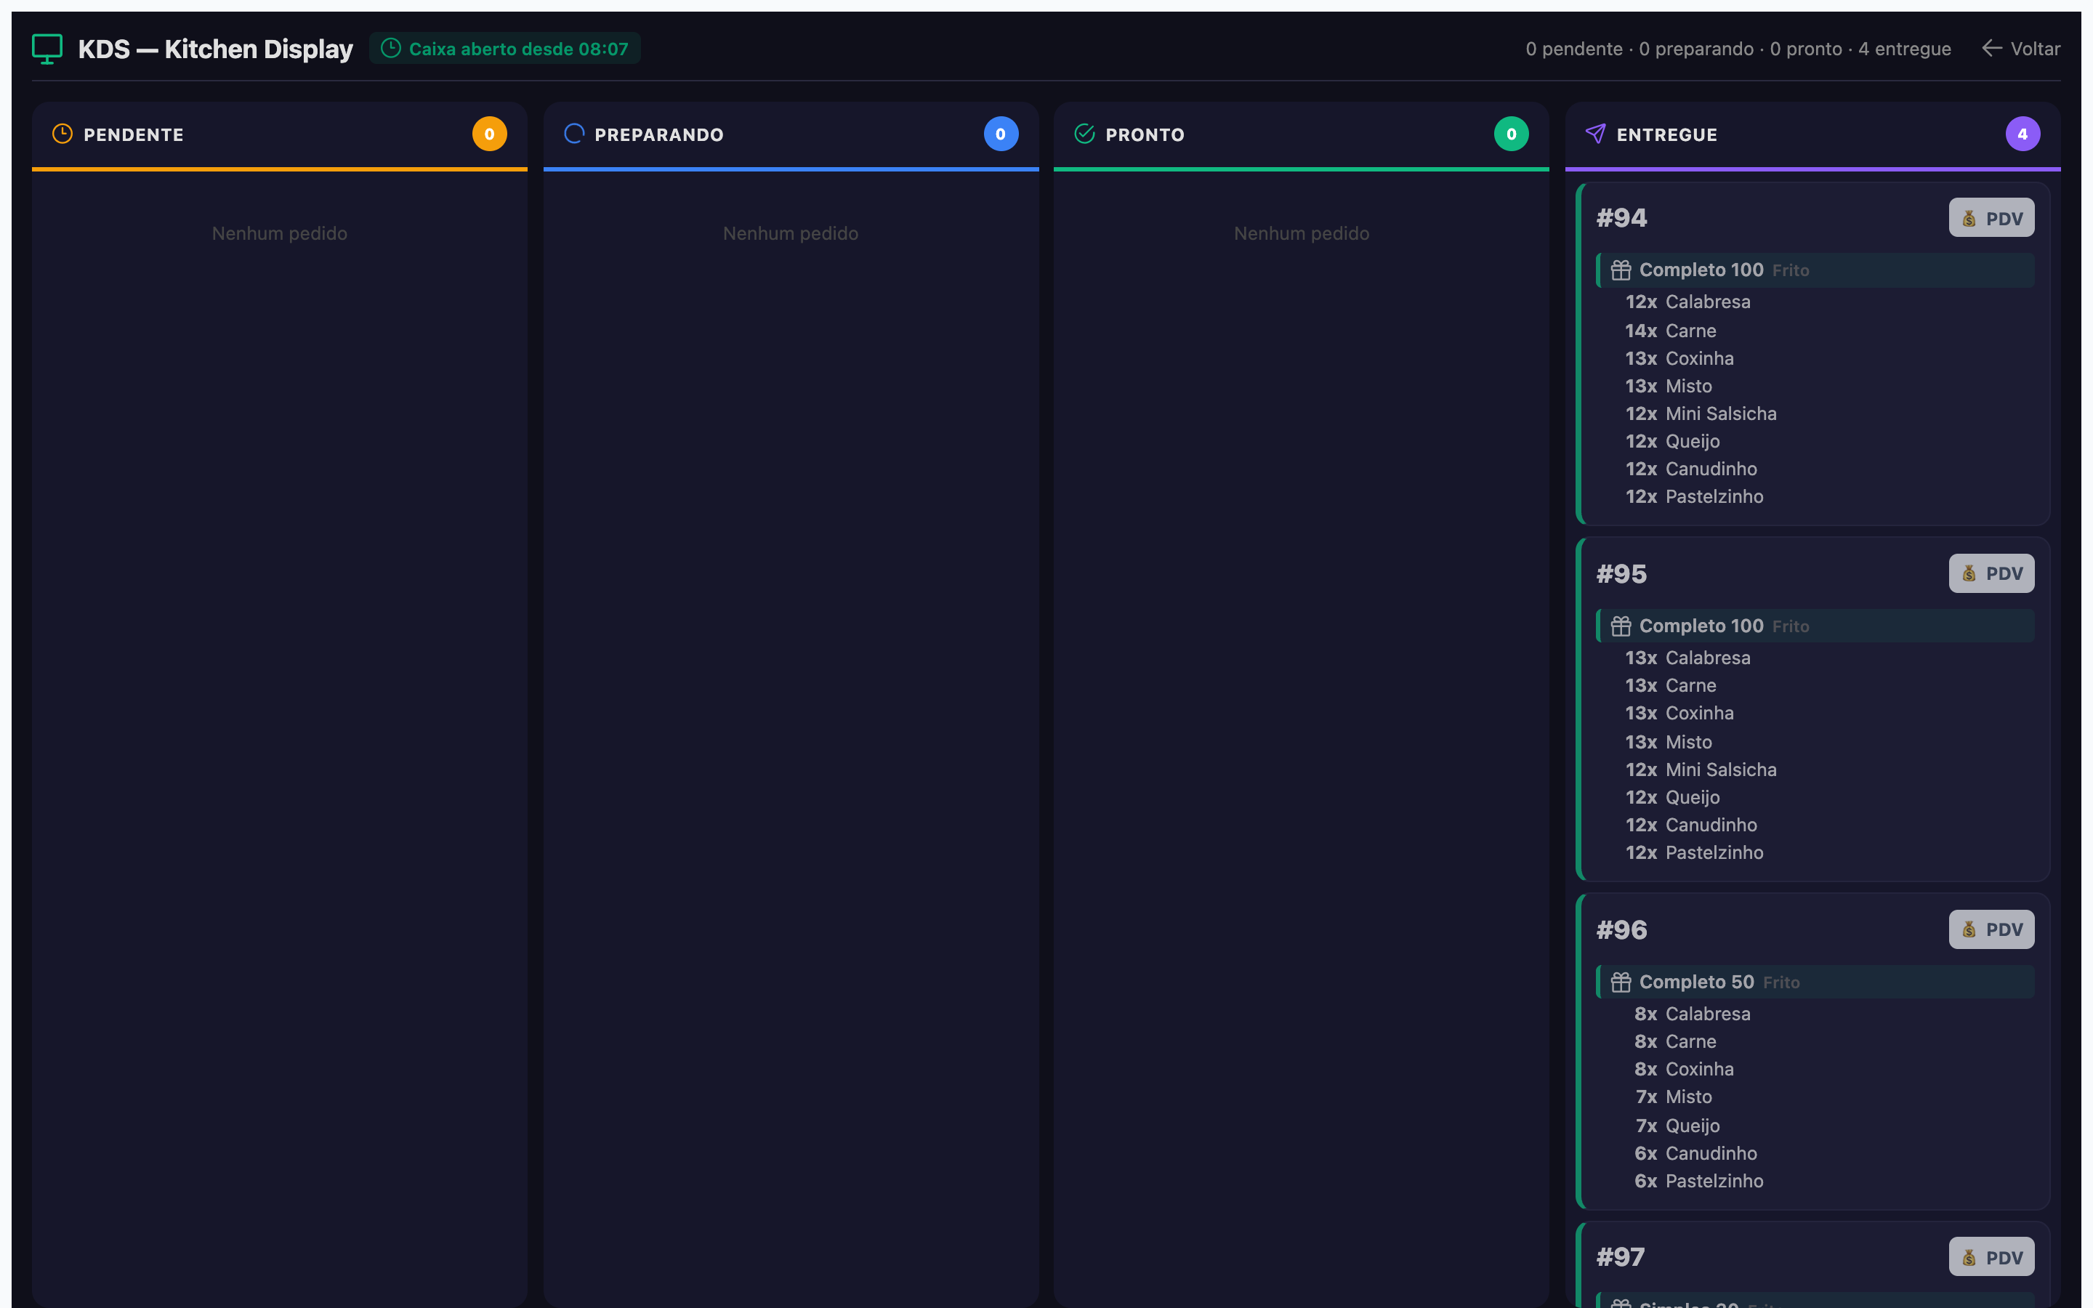Click the clock icon beside Caixa aberto
This screenshot has width=2093, height=1308.
click(x=391, y=49)
